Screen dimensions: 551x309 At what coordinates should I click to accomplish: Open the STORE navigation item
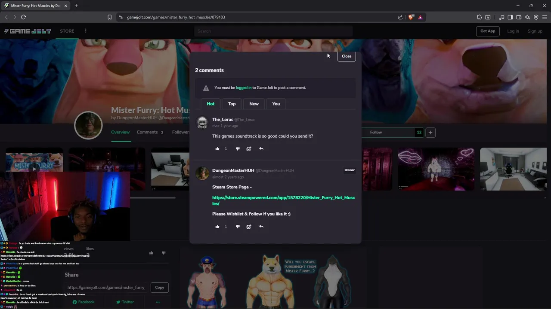[x=67, y=31]
